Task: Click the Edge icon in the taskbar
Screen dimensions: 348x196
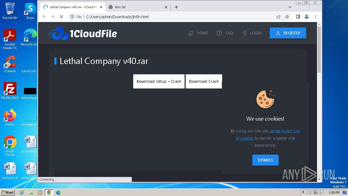Action: click(58, 192)
